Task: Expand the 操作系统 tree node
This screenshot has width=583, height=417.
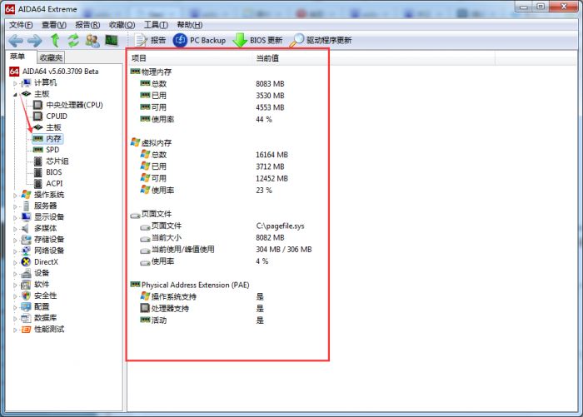Action: (x=15, y=195)
